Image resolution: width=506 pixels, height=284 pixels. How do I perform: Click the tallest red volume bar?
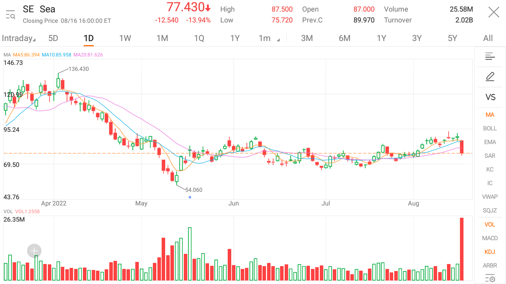462,249
